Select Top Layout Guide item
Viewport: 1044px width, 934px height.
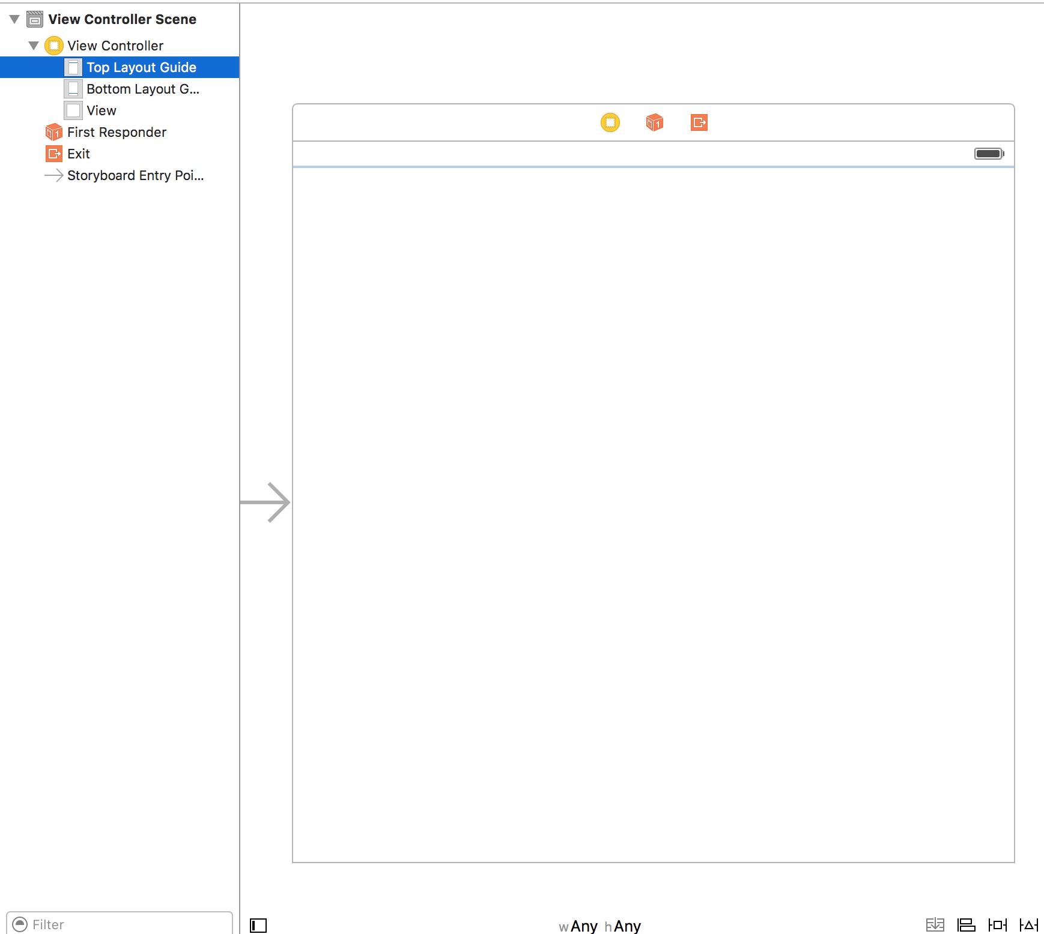(120, 67)
